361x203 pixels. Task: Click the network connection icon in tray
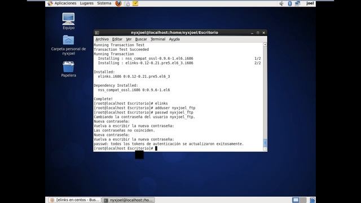point(297,3)
